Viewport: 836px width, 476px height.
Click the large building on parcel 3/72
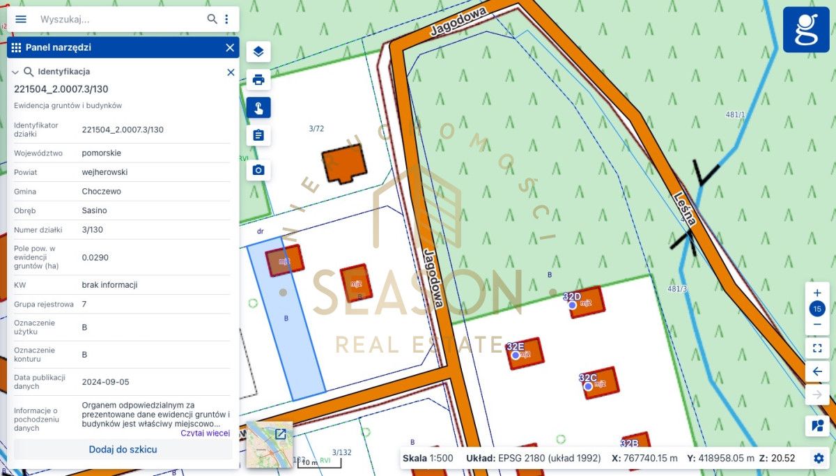[344, 163]
